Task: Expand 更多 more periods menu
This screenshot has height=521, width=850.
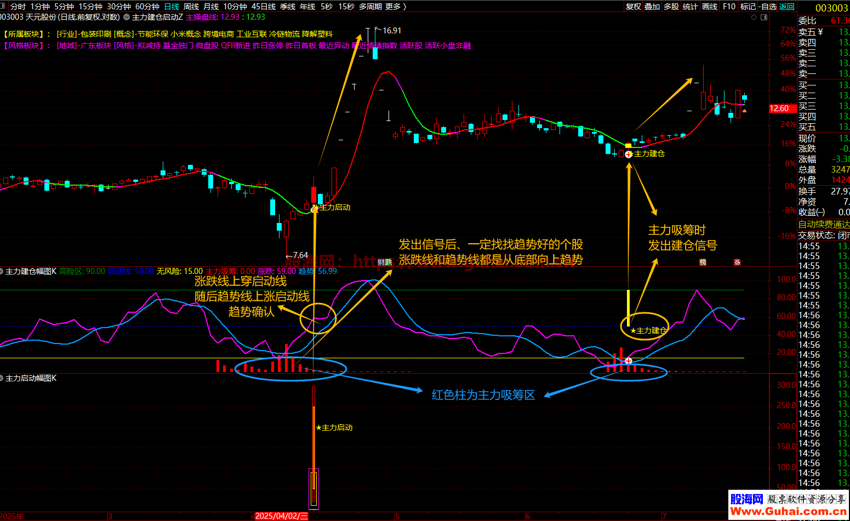Action: click(x=396, y=7)
